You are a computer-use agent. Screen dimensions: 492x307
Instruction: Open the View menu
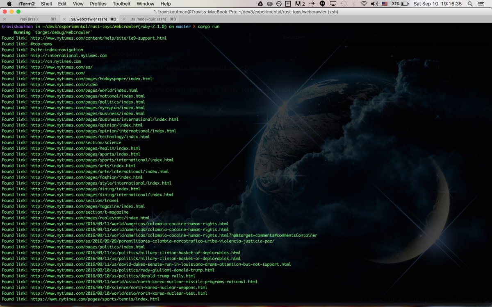(78, 4)
